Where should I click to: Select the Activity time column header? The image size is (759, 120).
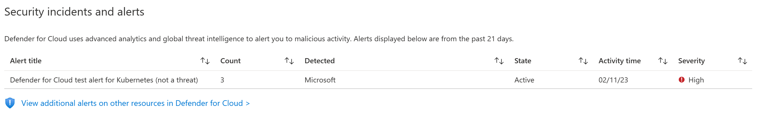[620, 61]
